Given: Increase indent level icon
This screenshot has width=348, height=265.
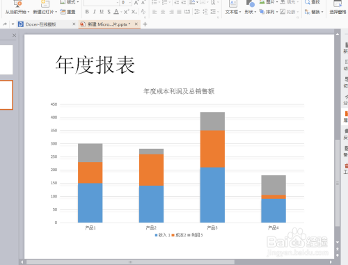Looking at the screenshot, I should 184,2.
